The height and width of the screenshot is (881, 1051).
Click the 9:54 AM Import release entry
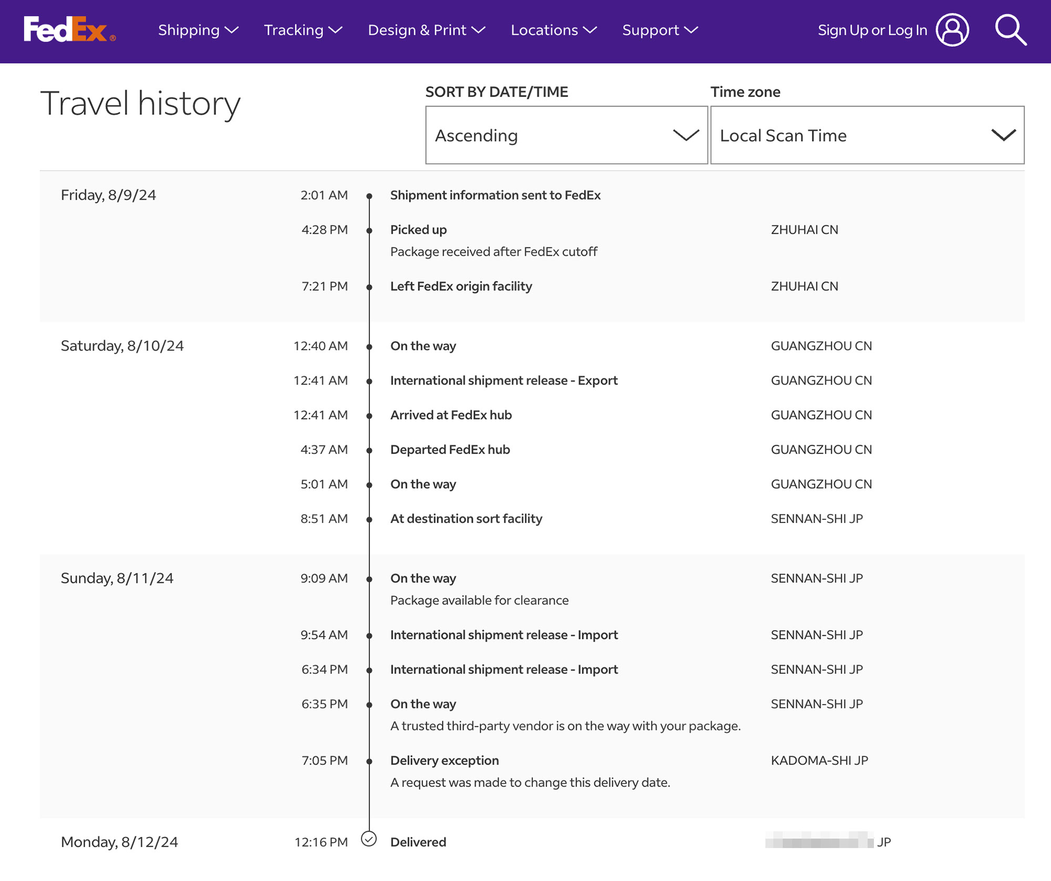coord(504,635)
